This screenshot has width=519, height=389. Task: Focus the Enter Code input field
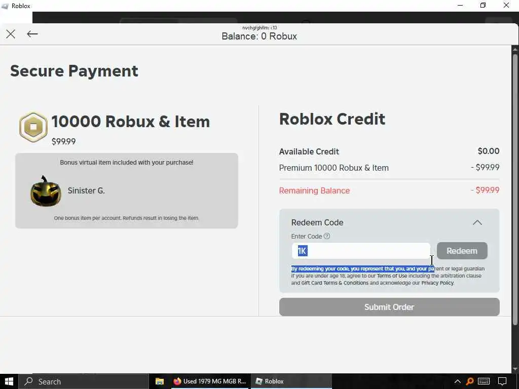[x=361, y=251]
